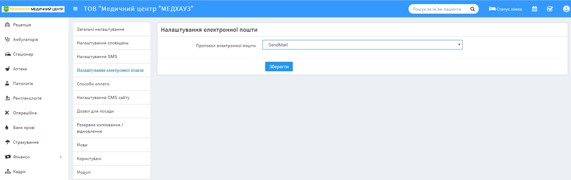This screenshot has height=180, width=571.
Task: Select Налаштування електронної пошти tab
Action: click(112, 70)
